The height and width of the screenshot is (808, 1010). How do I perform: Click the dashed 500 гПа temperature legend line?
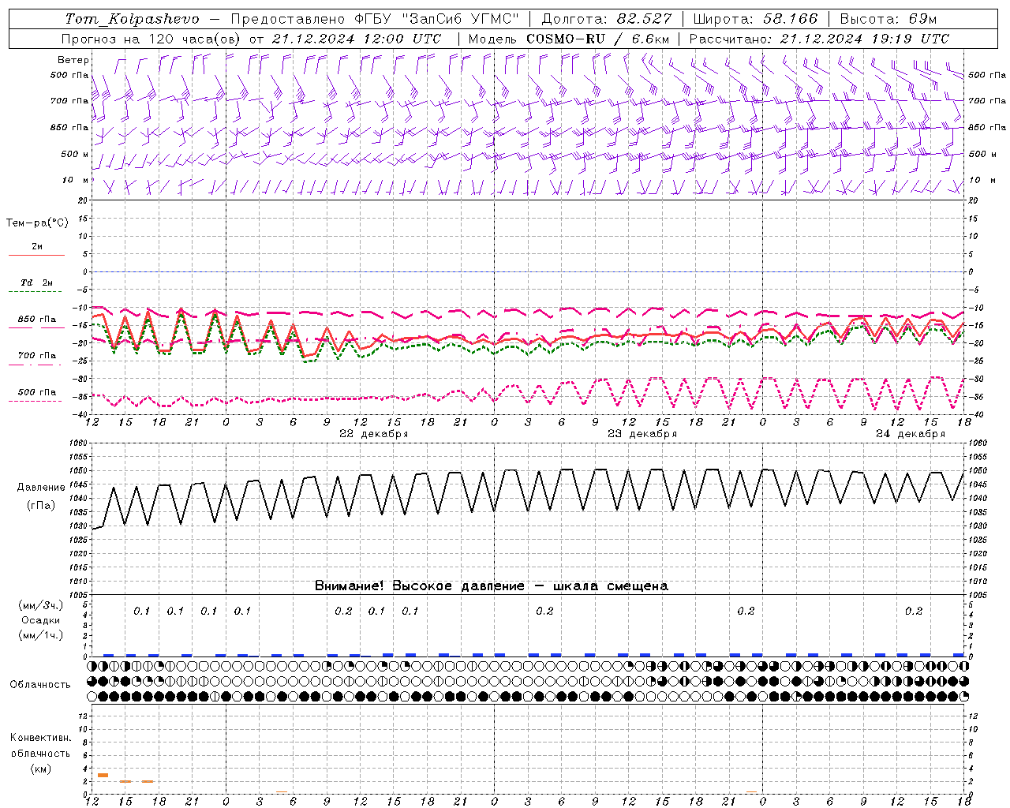click(x=36, y=401)
